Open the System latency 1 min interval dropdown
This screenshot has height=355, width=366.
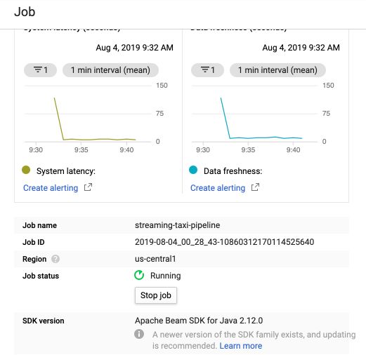pyautogui.click(x=110, y=70)
